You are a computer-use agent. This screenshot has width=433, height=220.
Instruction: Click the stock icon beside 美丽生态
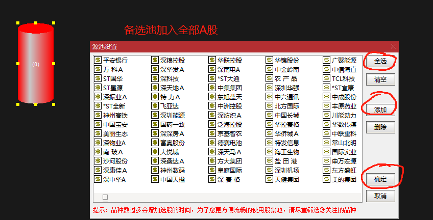(x=98, y=133)
